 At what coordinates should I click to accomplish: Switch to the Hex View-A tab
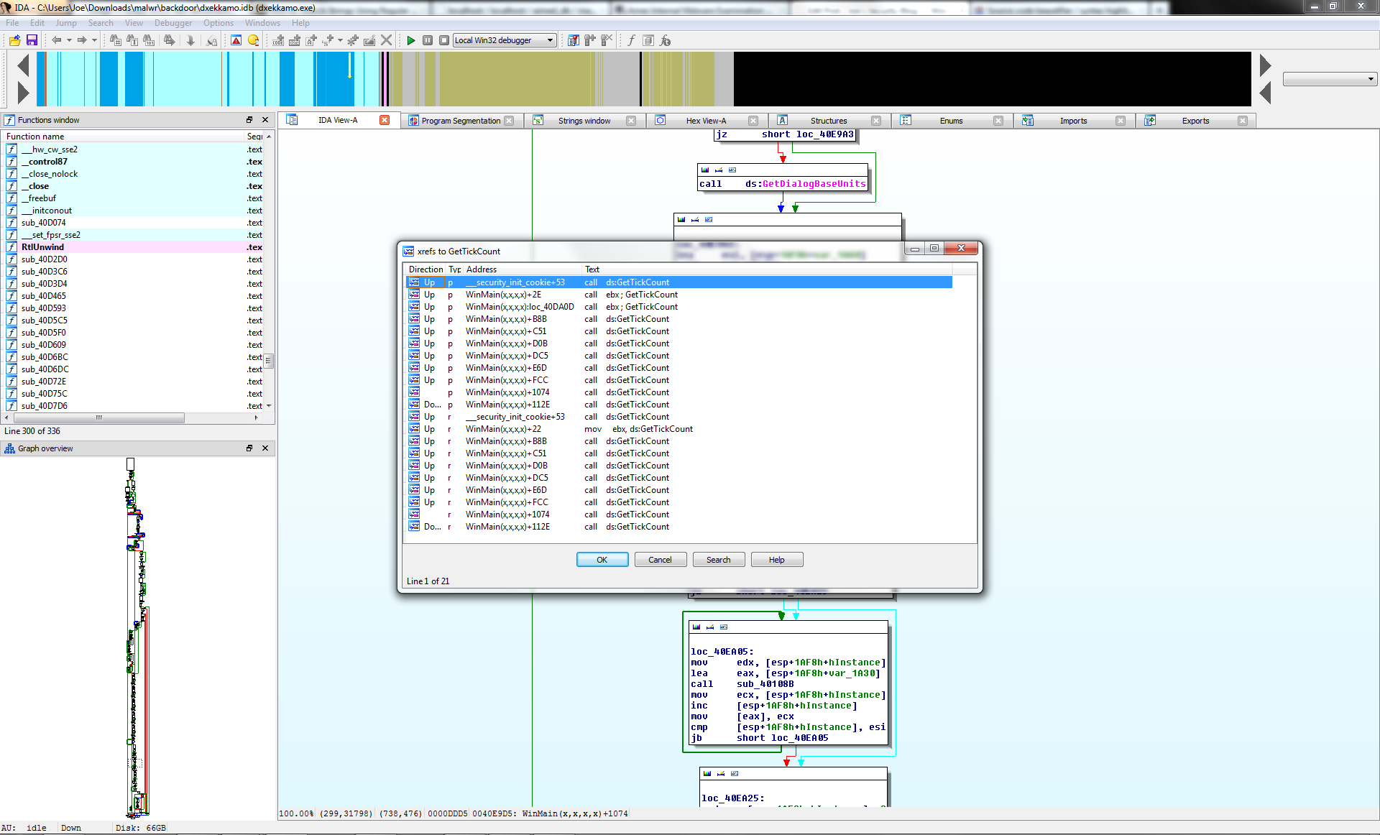click(706, 121)
